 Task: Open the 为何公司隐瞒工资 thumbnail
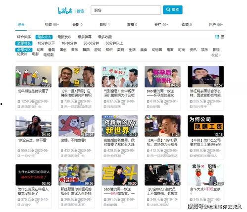[206, 126]
